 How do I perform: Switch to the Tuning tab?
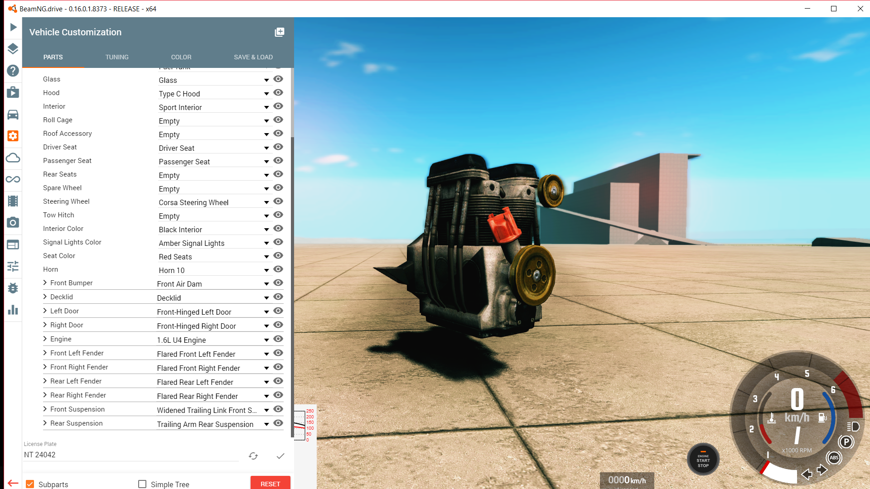click(117, 57)
